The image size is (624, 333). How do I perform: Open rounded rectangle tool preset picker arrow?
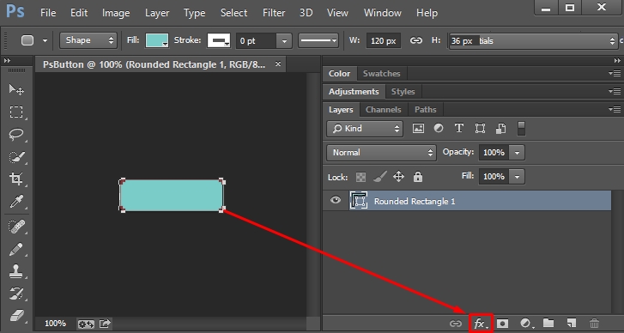point(45,40)
